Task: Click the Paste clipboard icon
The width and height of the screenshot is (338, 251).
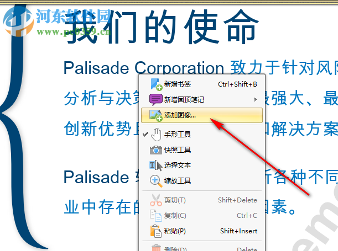Action: 155,231
